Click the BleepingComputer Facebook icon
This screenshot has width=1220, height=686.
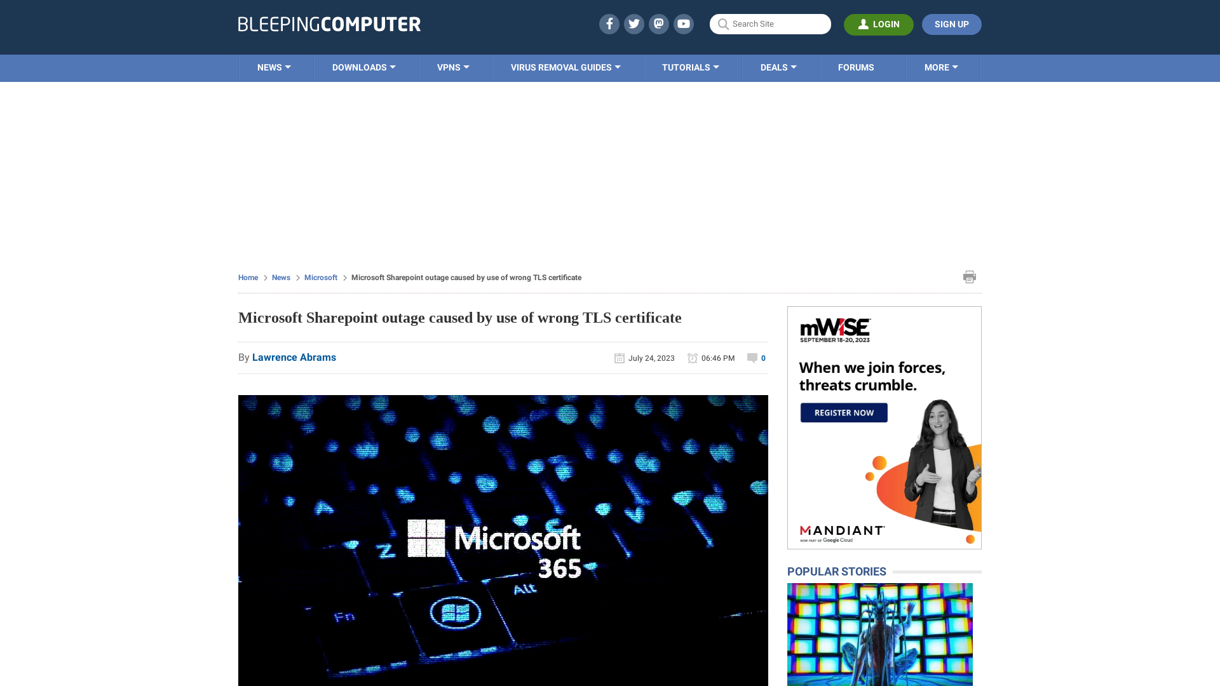pos(609,24)
